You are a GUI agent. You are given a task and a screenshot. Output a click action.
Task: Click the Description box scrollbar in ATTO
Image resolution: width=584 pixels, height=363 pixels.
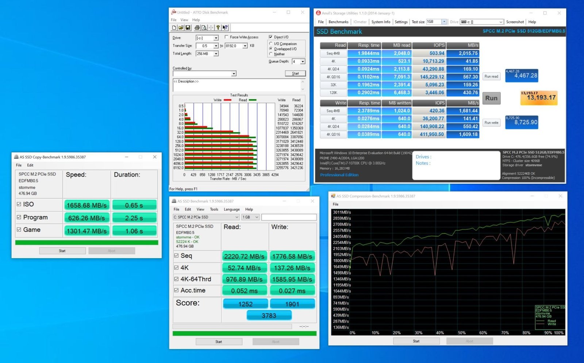click(x=303, y=85)
